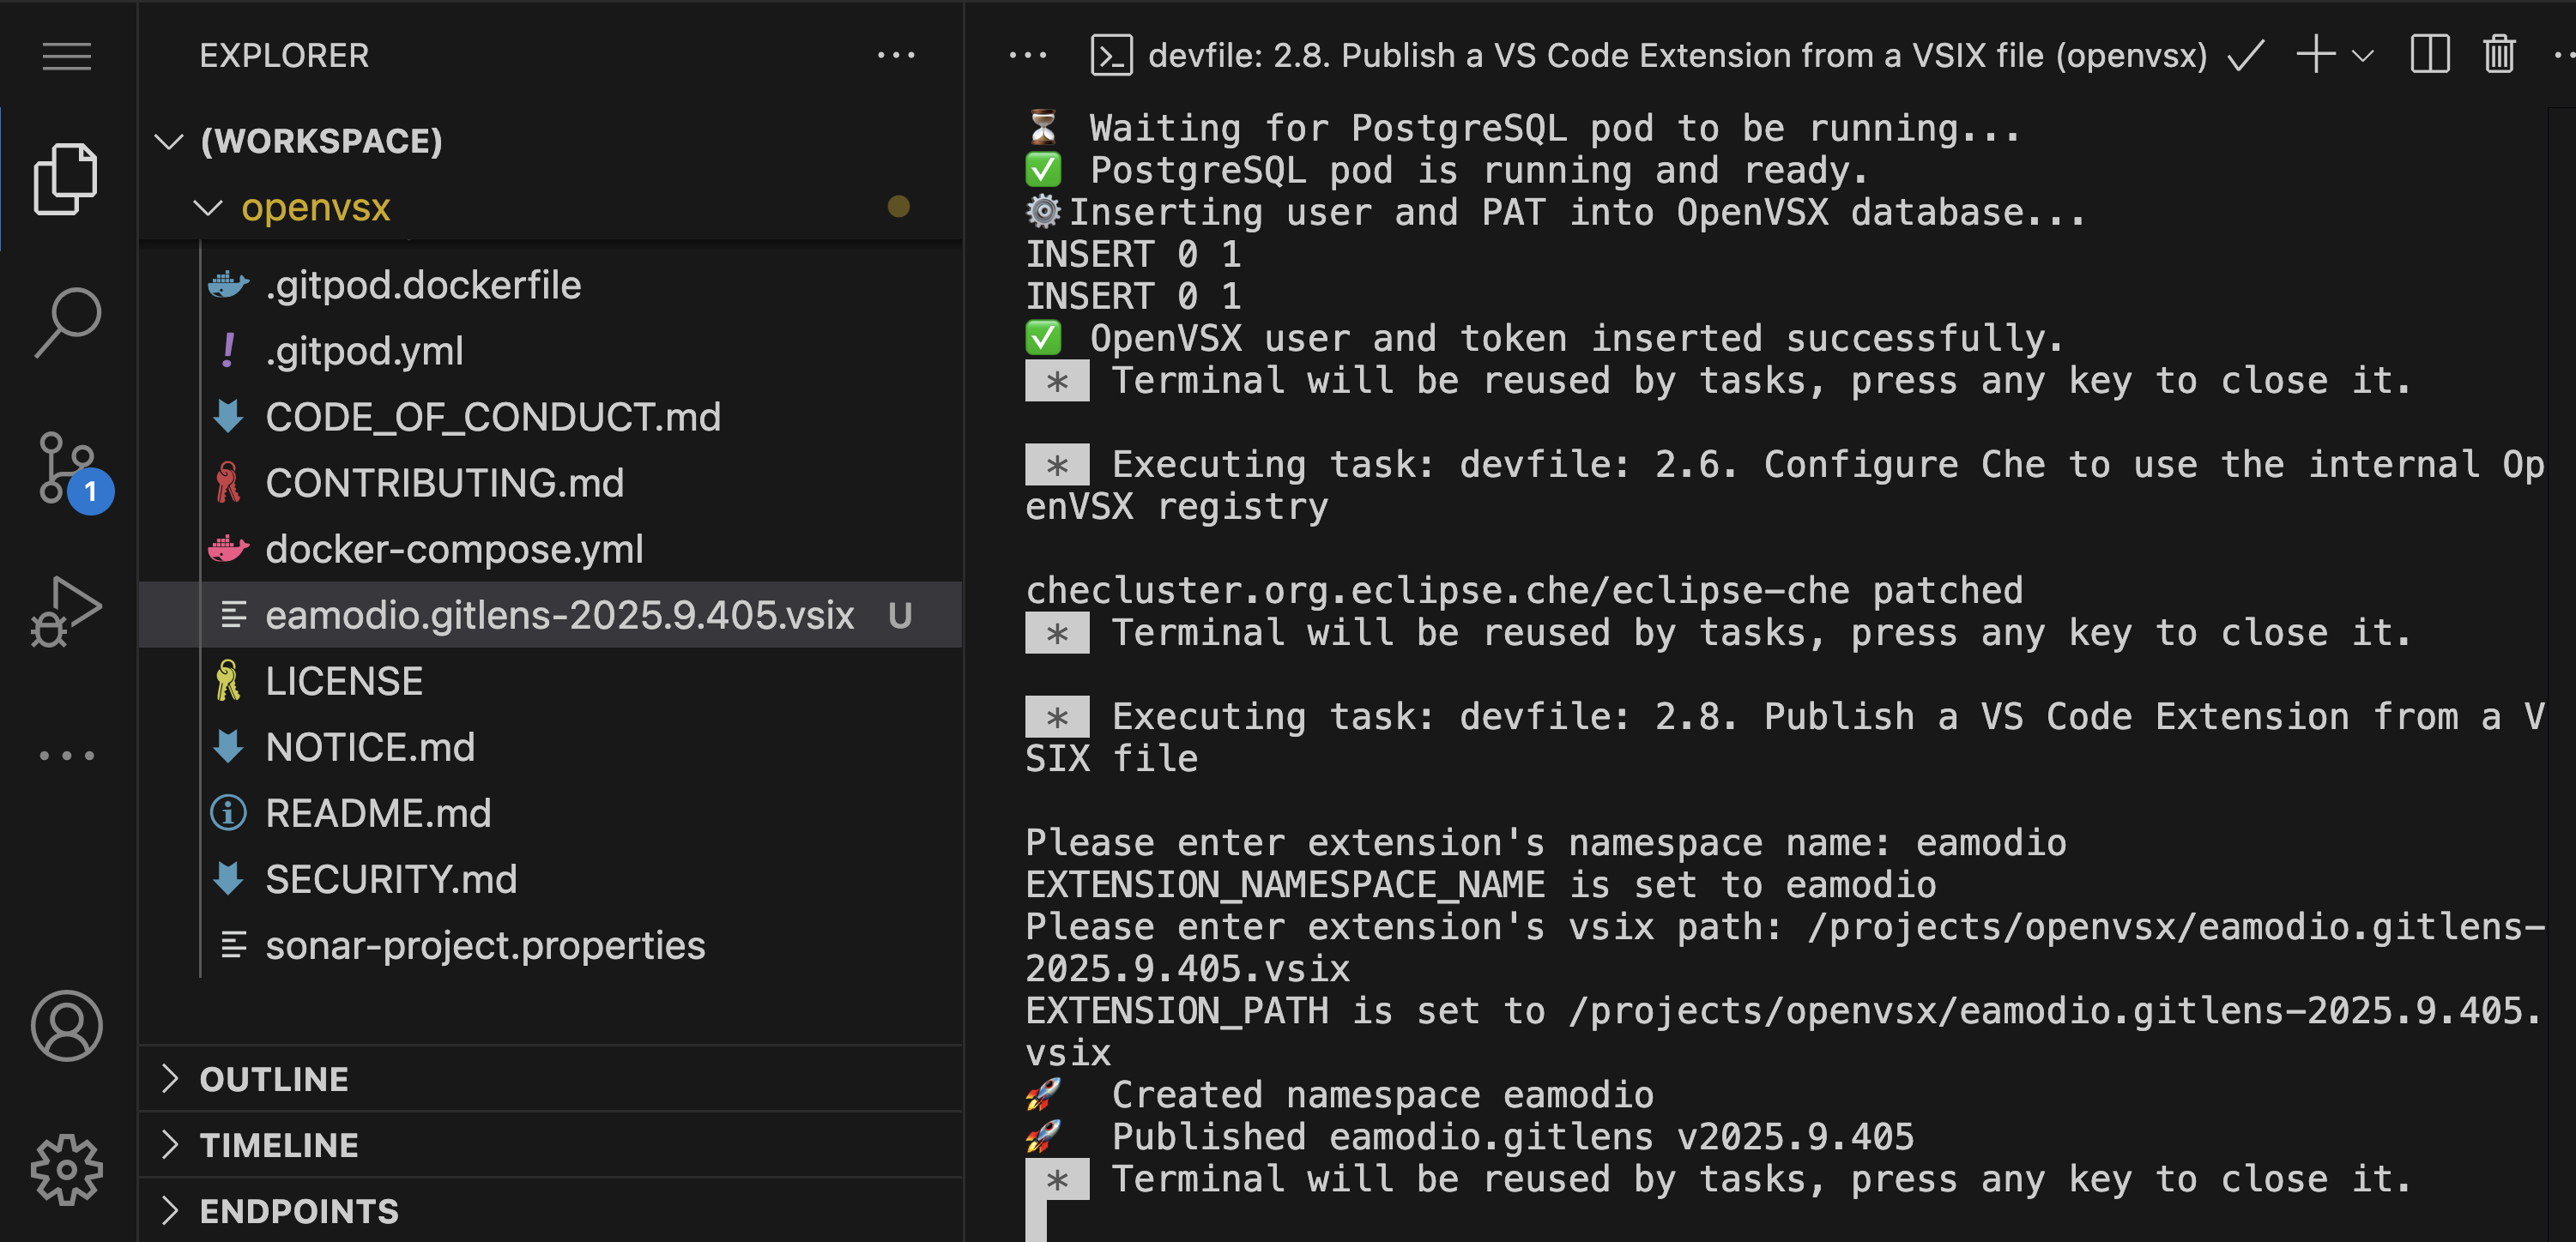2576x1242 pixels.
Task: Click the openvsx modified dot indicator
Action: click(899, 207)
